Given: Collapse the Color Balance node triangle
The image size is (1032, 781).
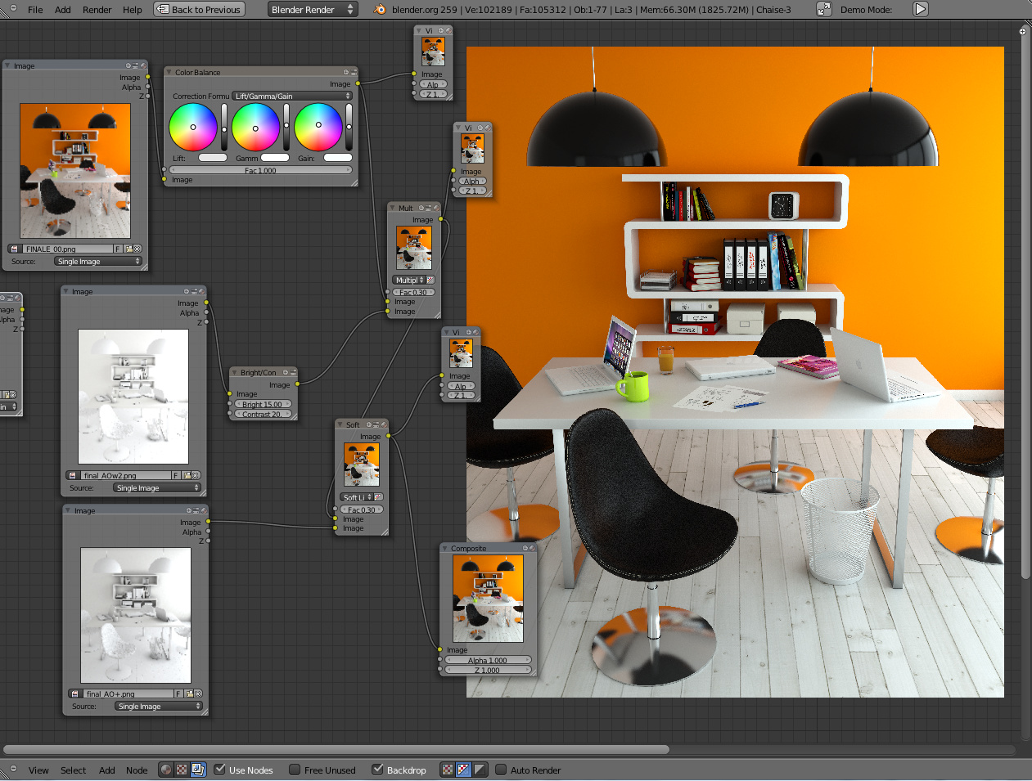Looking at the screenshot, I should pos(169,72).
